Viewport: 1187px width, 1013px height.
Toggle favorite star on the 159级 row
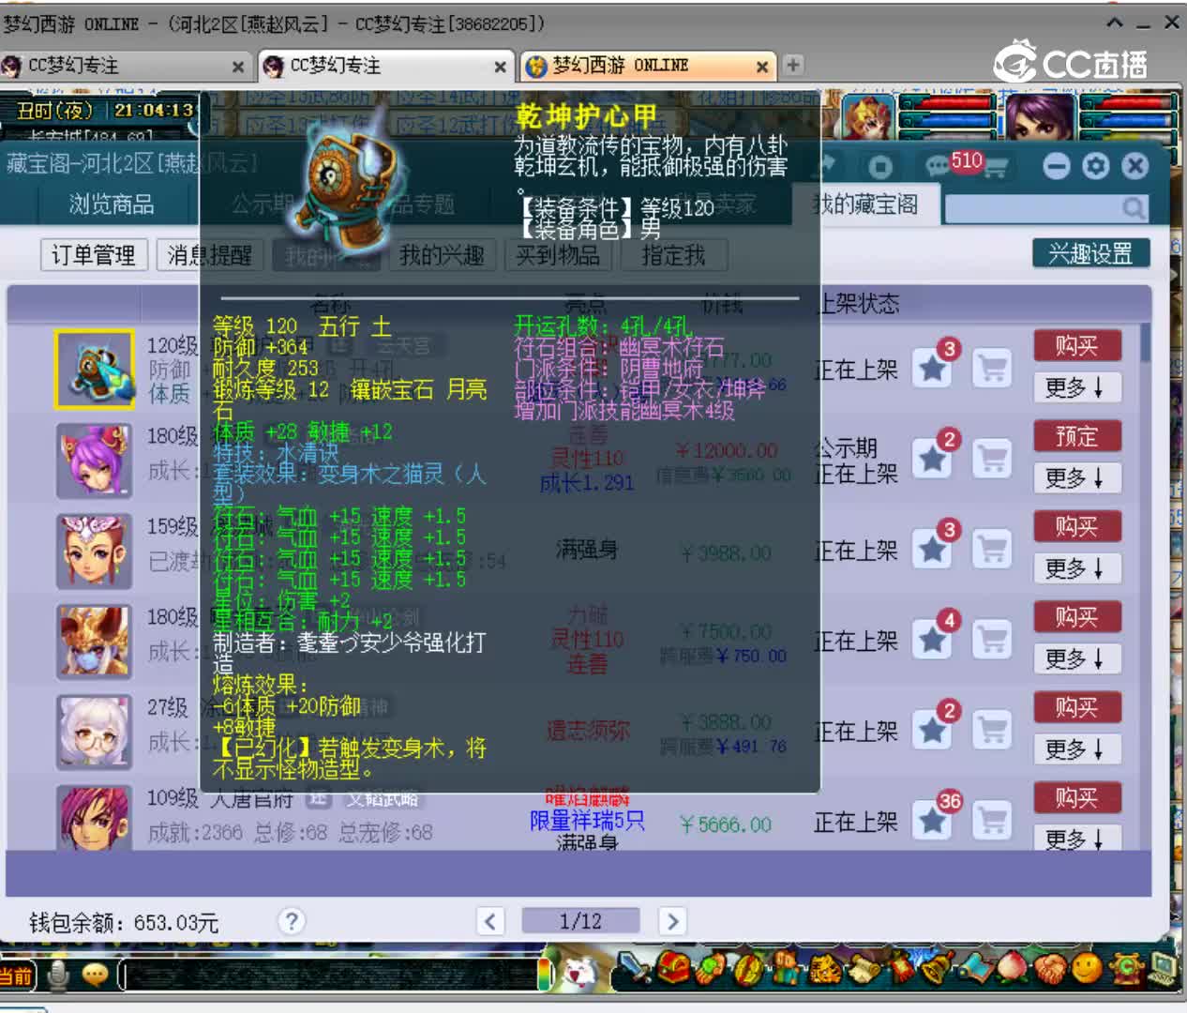(x=933, y=549)
